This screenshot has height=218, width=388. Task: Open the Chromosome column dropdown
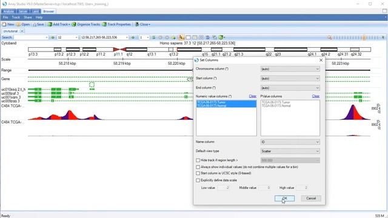point(290,69)
